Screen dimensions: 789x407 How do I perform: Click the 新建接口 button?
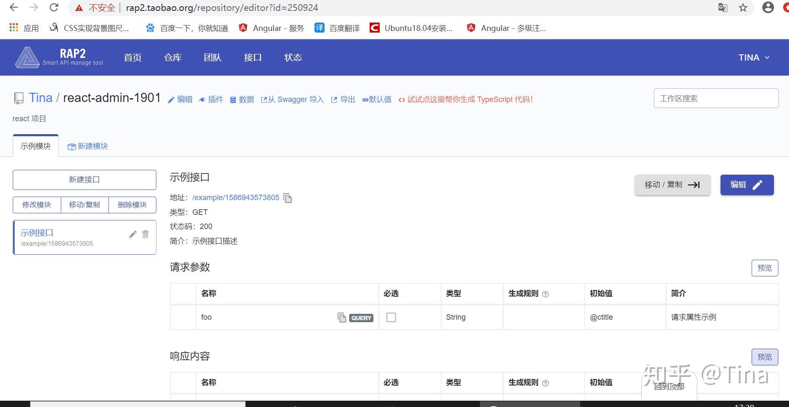click(84, 179)
